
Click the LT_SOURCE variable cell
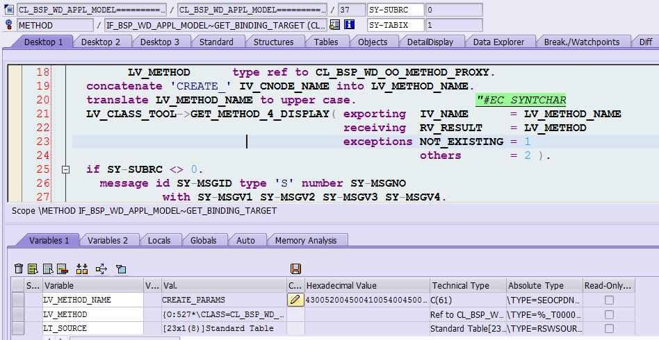93,328
